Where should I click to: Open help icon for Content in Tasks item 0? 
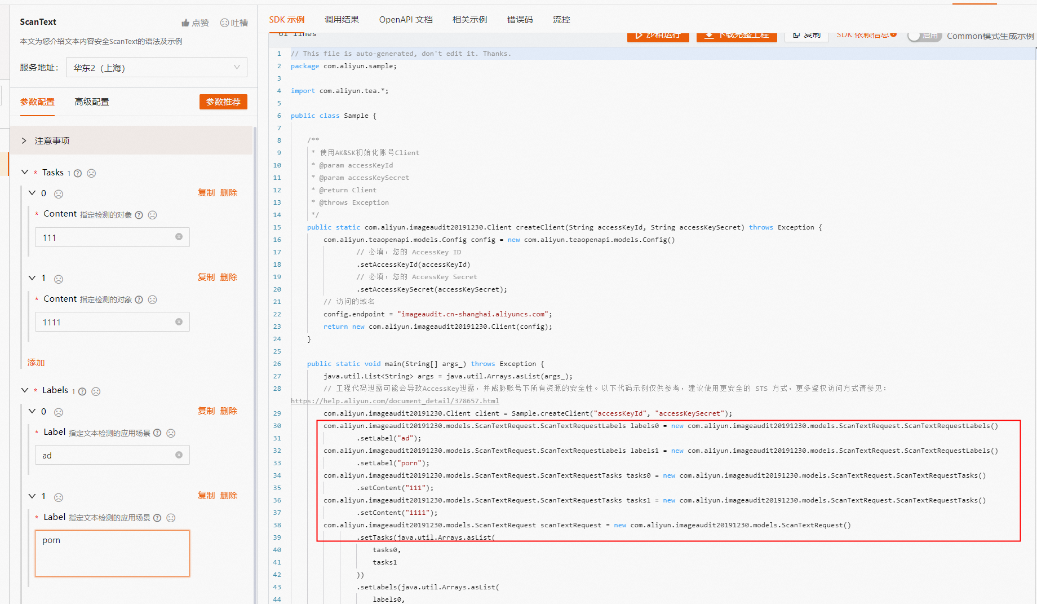click(139, 215)
